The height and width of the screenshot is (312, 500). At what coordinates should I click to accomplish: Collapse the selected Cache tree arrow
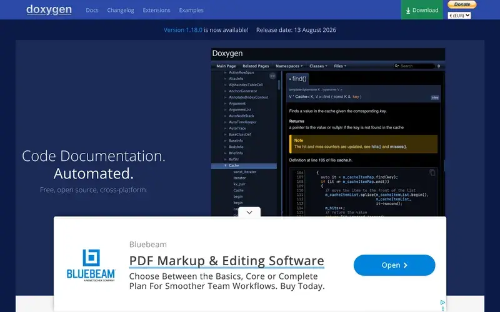click(x=225, y=165)
